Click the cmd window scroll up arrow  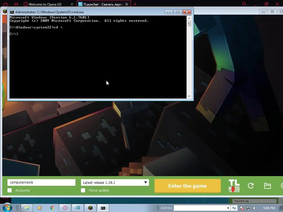[189, 18]
